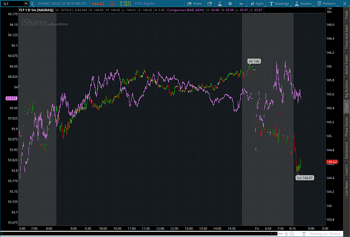Open the Level II side tab

(347, 170)
